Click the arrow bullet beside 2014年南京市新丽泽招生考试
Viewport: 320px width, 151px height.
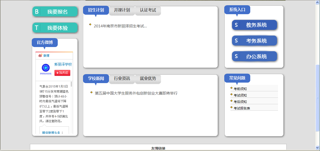[90, 24]
